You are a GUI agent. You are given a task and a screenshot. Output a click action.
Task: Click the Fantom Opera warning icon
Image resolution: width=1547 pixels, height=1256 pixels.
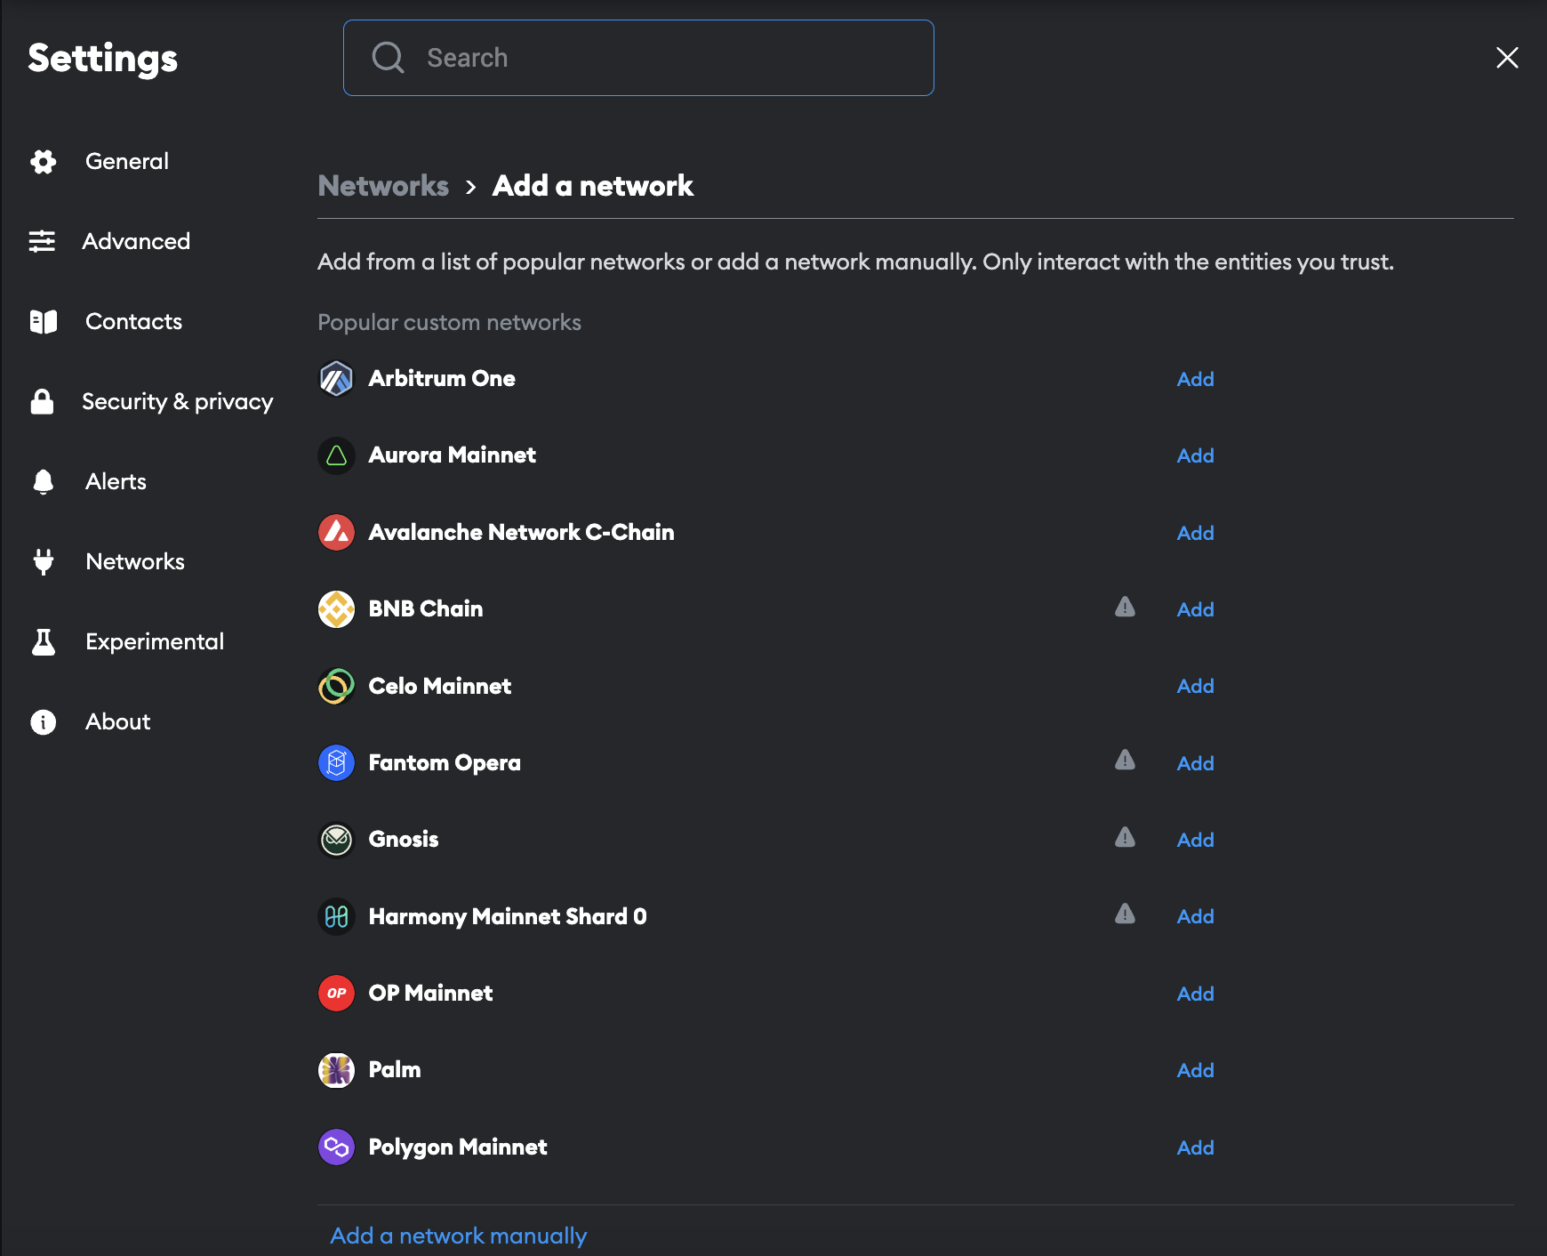coord(1125,761)
